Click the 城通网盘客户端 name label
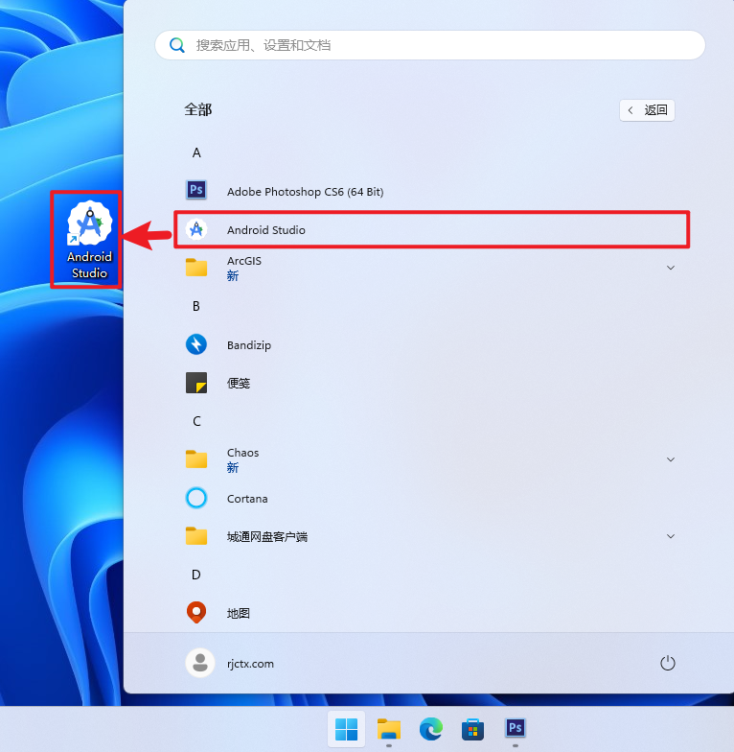 click(x=266, y=537)
